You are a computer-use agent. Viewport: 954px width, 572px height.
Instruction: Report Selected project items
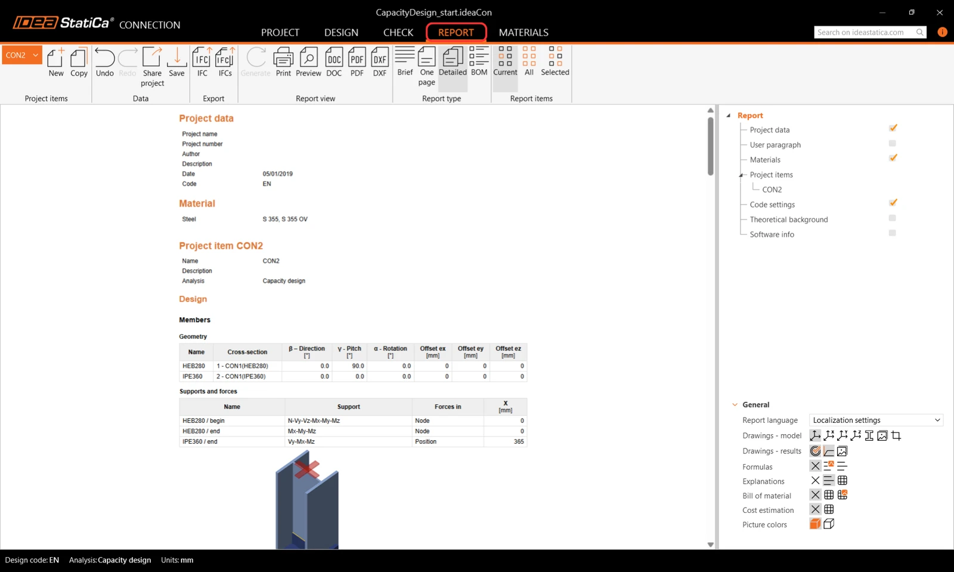[x=555, y=61]
